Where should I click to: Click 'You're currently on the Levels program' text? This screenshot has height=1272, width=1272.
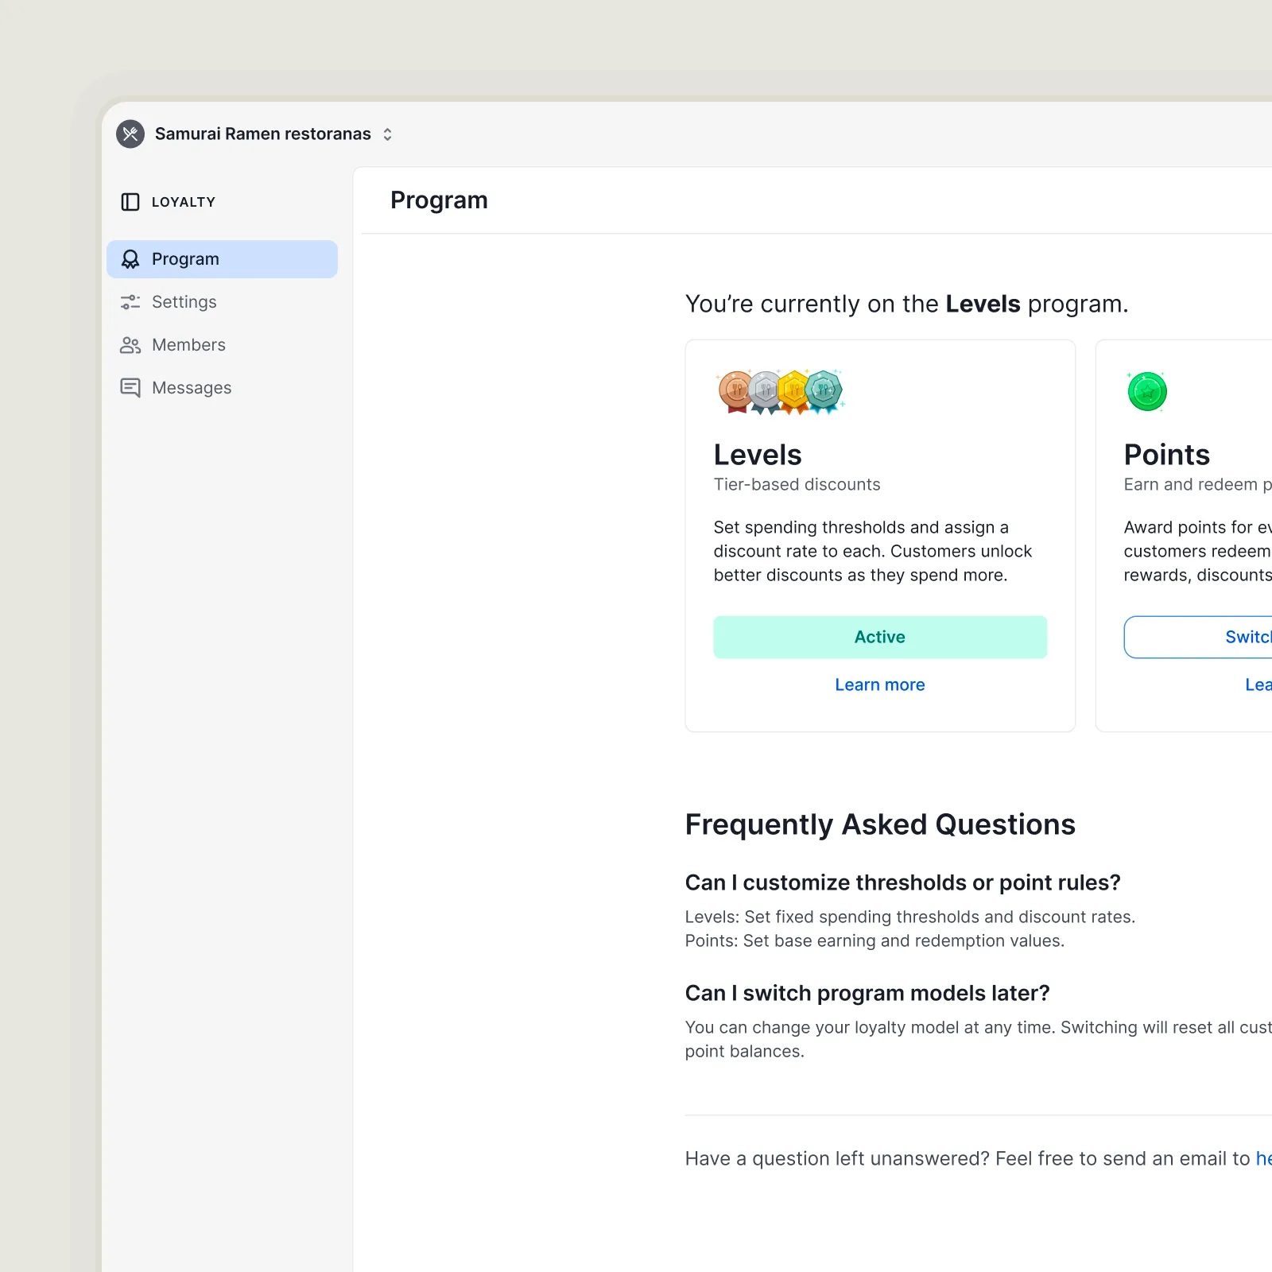pyautogui.click(x=907, y=304)
